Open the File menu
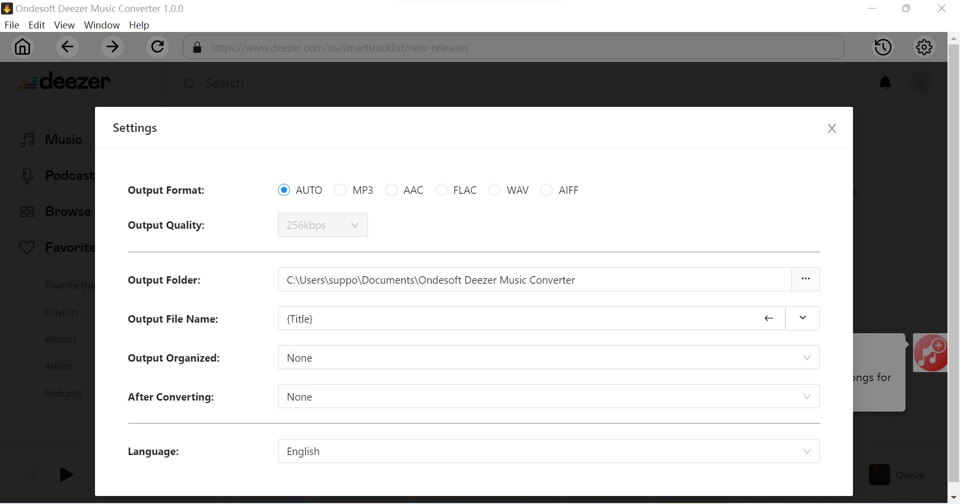Screen dimensions: 960x504 [11, 25]
